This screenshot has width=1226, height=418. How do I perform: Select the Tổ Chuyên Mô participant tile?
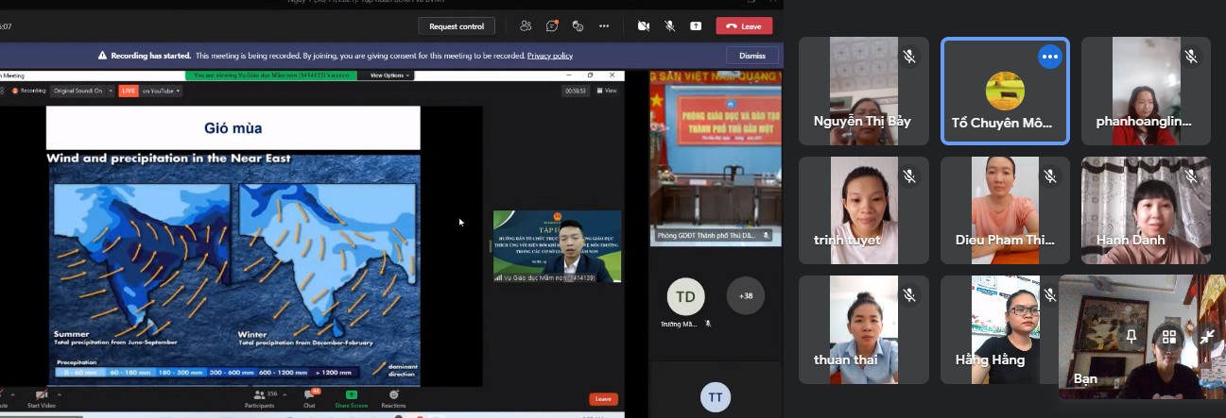(1005, 91)
